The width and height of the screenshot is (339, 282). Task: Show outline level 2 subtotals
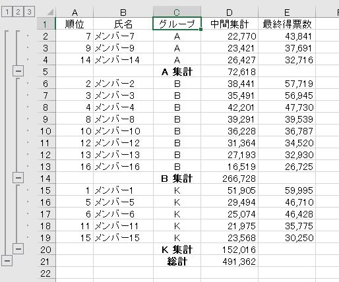[18, 12]
